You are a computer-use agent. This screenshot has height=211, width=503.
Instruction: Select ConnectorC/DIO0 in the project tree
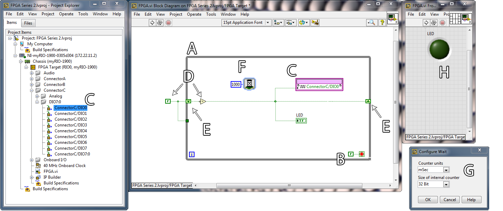71,108
